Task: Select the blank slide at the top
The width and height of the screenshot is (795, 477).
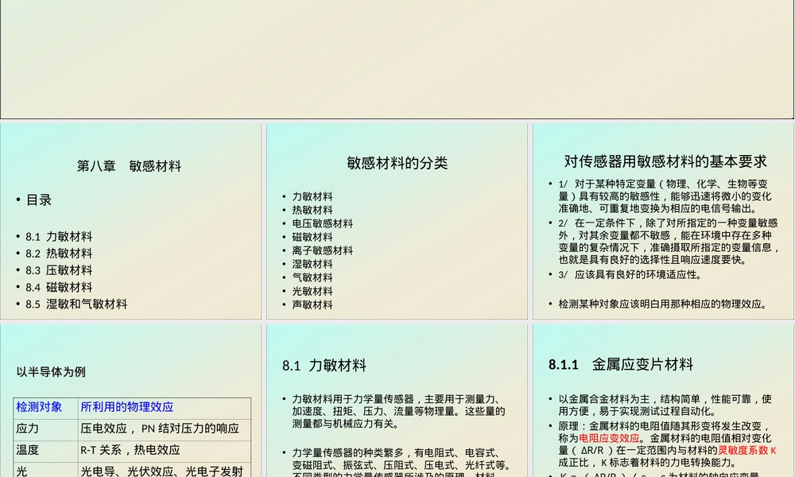Action: tap(397, 60)
